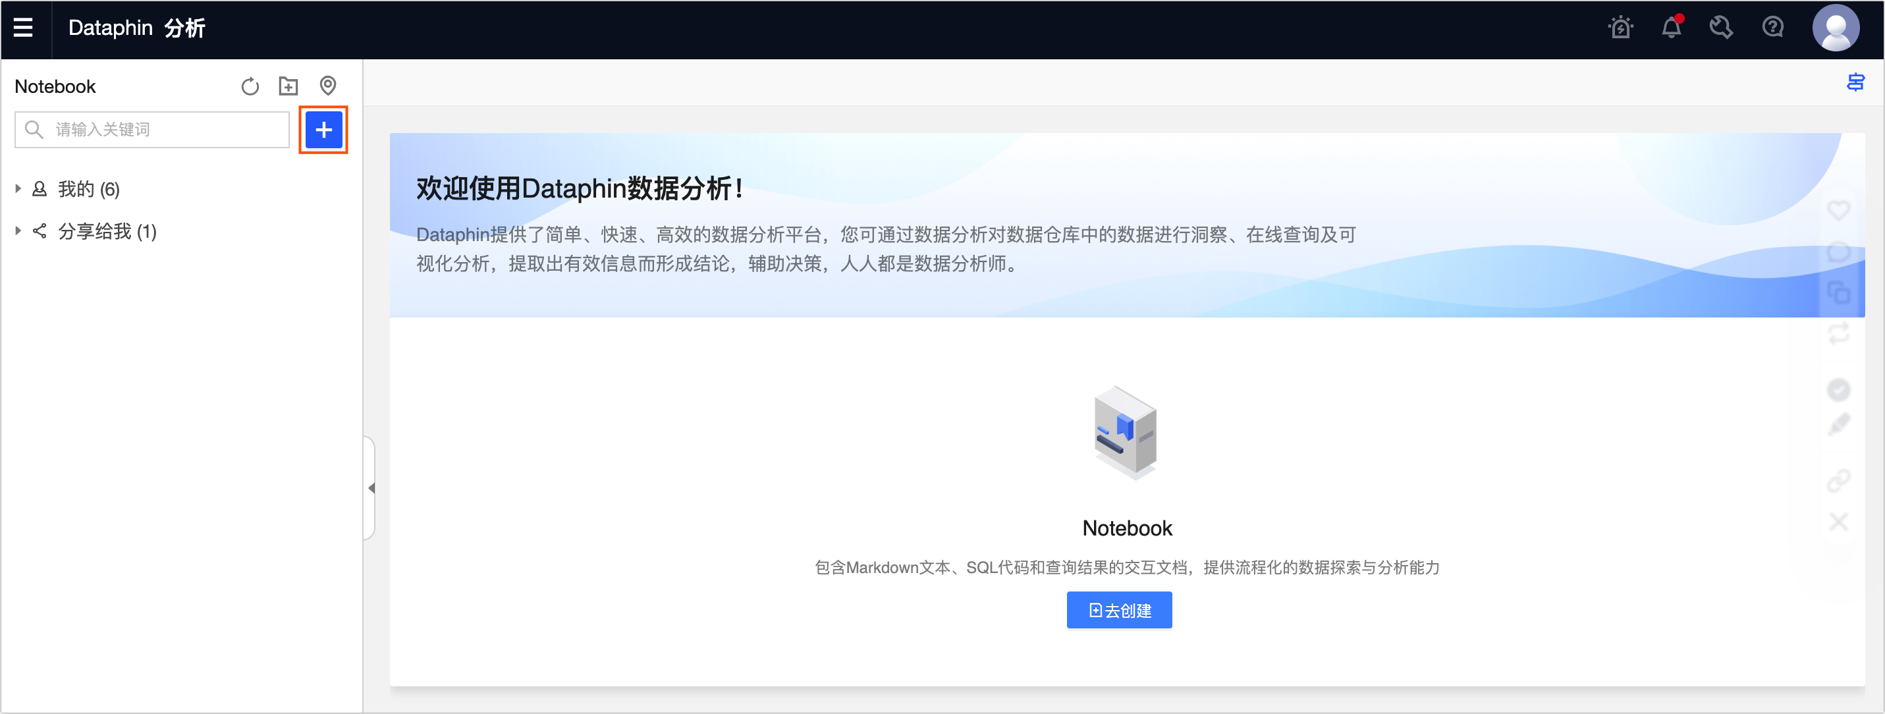Click the Dataphin 分析 title

coord(137,28)
